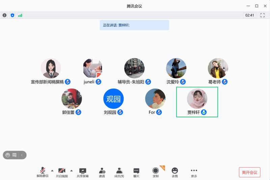Unmute microphone with 解除静音
Image resolution: width=270 pixels, height=180 pixels.
43,172
